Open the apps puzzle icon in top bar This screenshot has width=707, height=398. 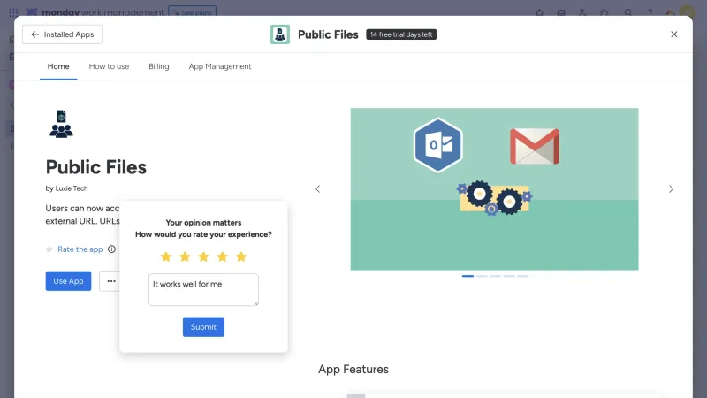pos(604,12)
